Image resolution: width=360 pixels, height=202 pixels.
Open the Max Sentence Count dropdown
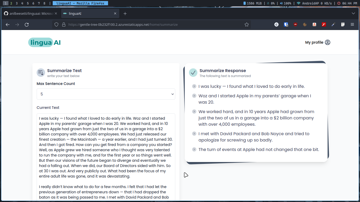click(106, 94)
